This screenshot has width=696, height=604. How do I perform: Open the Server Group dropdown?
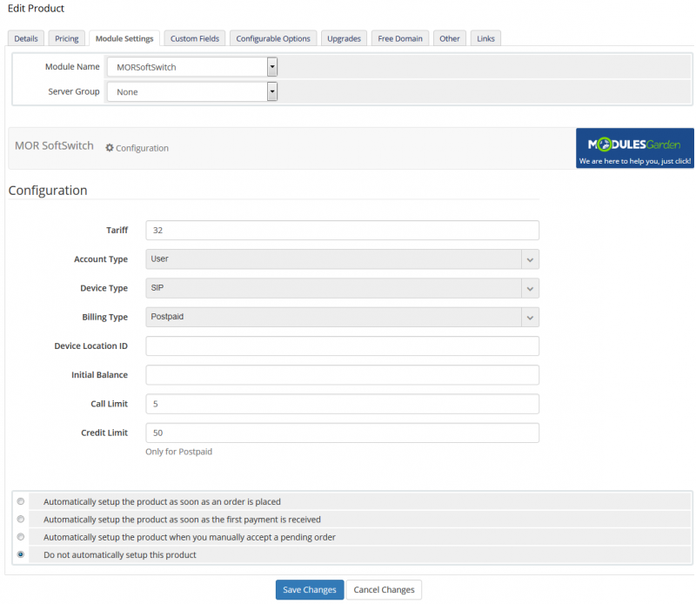point(271,91)
